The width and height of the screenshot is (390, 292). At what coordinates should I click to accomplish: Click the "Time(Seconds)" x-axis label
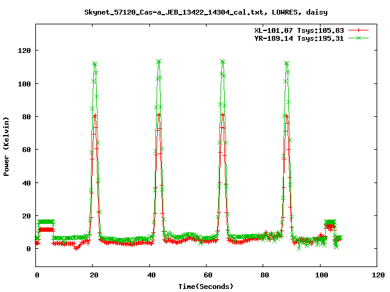[206, 287]
